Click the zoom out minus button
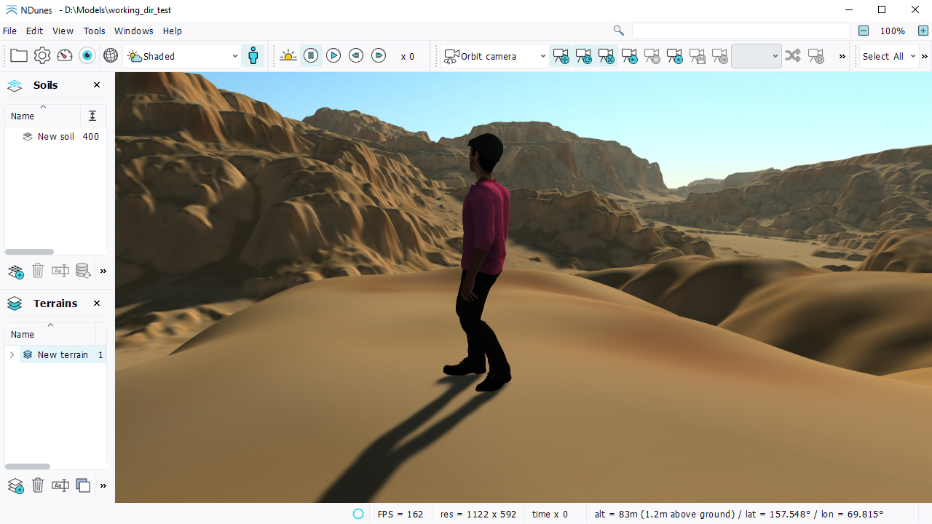The width and height of the screenshot is (932, 524). click(x=864, y=31)
